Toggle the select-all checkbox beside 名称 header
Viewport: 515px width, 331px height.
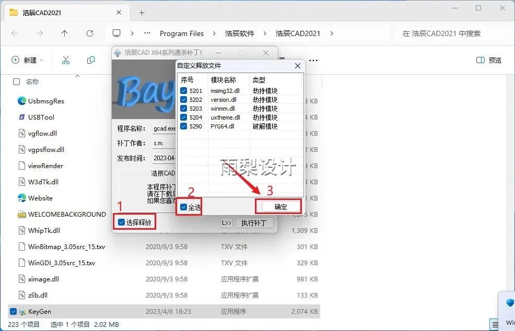coord(16,82)
